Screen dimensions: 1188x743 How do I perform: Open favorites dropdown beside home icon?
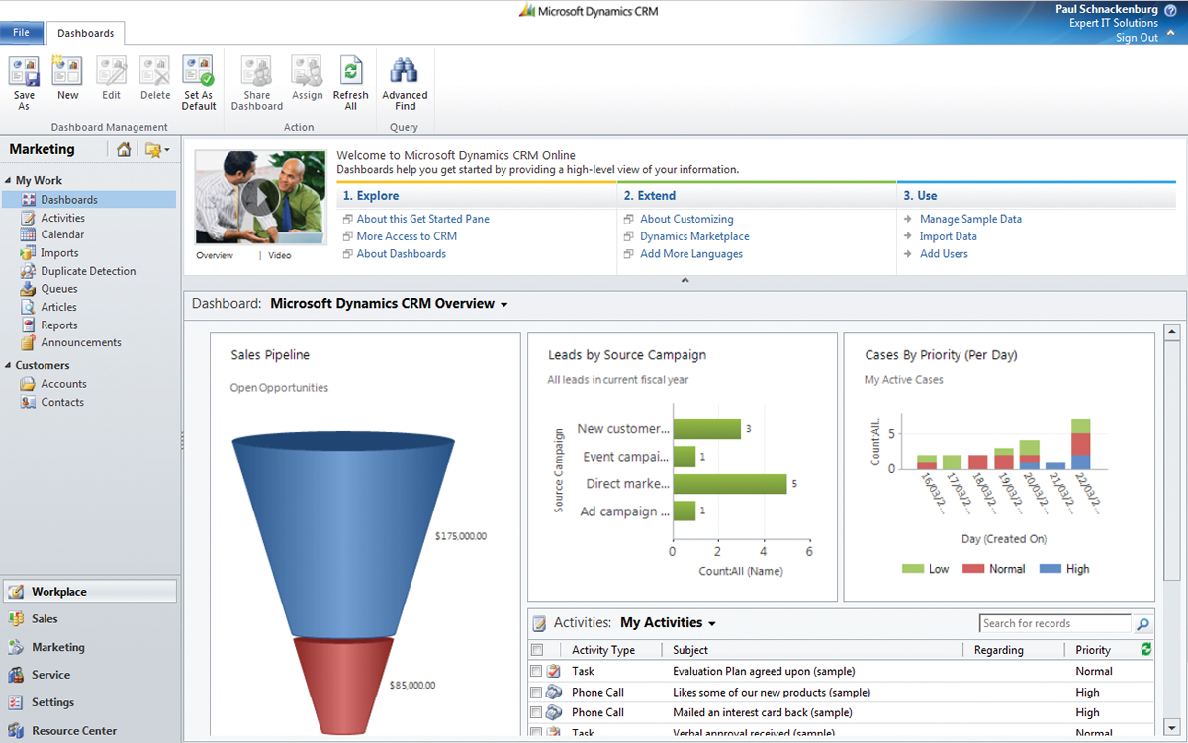[156, 150]
